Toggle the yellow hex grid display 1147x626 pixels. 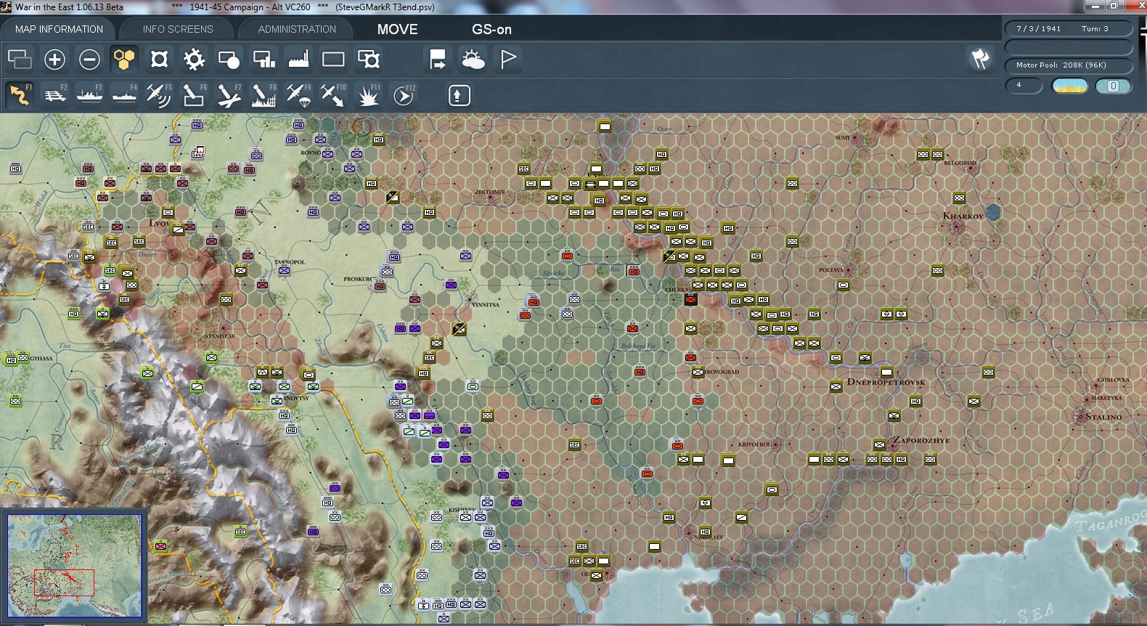(124, 59)
